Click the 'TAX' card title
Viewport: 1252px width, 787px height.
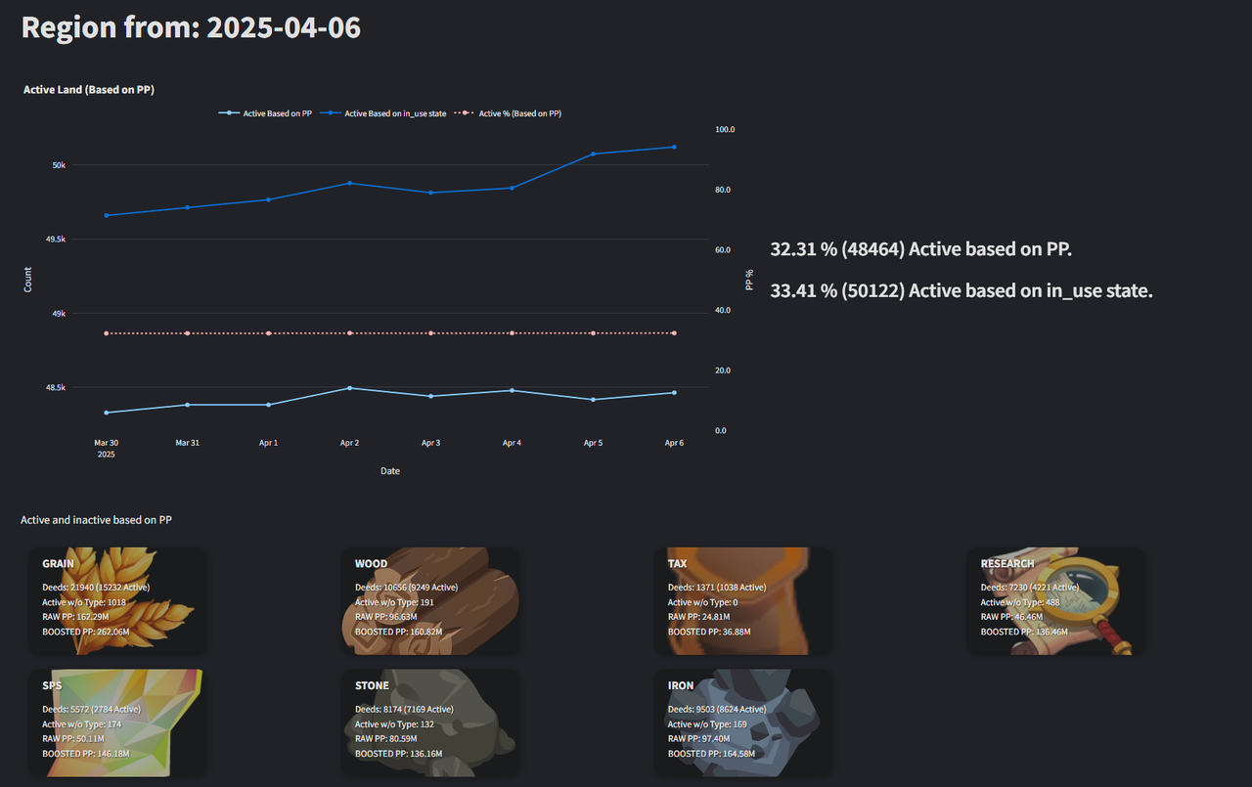pyautogui.click(x=677, y=564)
